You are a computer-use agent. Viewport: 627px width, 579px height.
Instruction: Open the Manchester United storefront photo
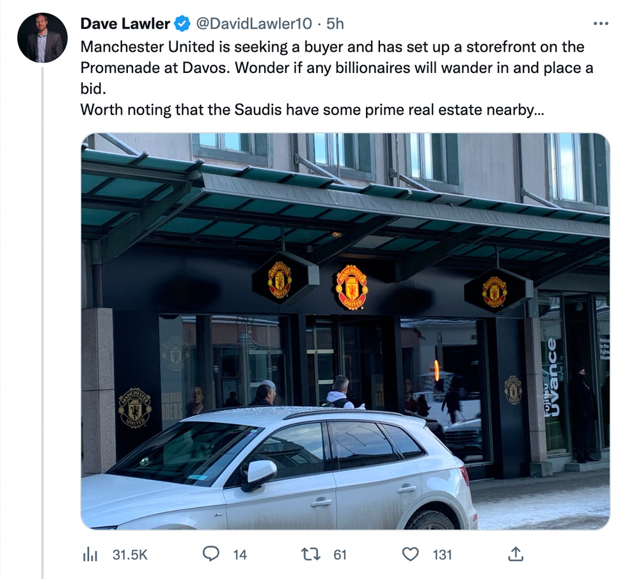pos(345,331)
